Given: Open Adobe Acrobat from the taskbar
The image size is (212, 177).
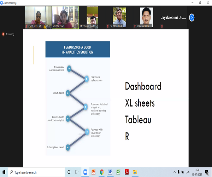Looking at the screenshot, I should [x=127, y=172].
